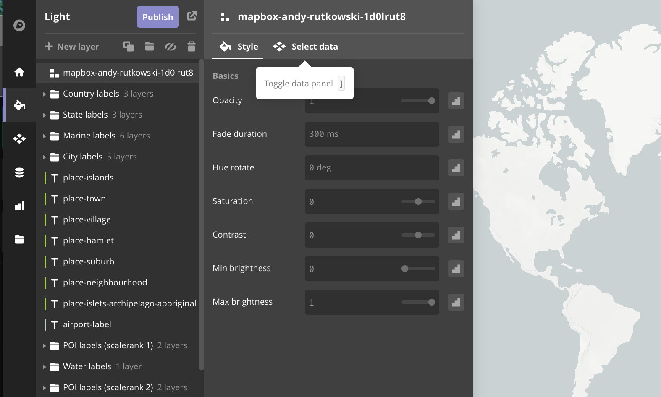Click the Min brightness slider handle
The width and height of the screenshot is (661, 397).
click(x=405, y=269)
